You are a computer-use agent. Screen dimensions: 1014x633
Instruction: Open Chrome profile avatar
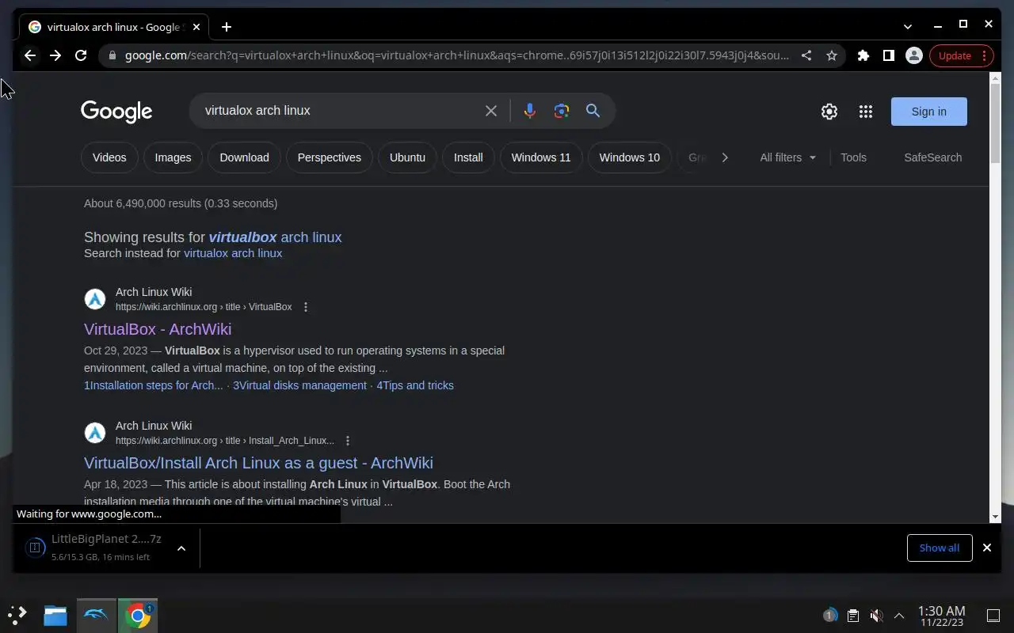click(x=914, y=55)
